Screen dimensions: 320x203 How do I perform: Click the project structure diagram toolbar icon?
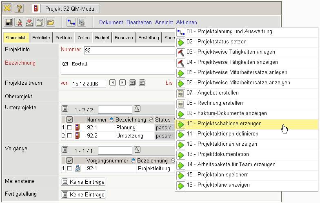coord(71,23)
